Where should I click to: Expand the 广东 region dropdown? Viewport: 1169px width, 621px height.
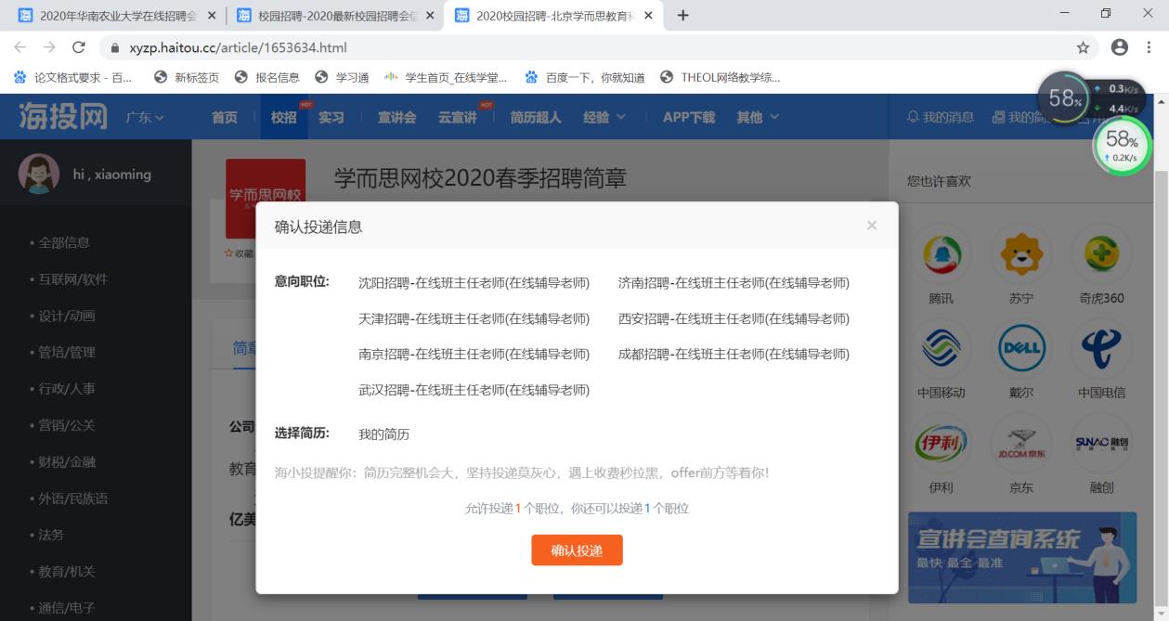[145, 118]
